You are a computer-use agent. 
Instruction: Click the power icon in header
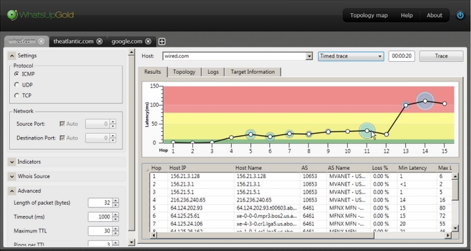tap(460, 15)
